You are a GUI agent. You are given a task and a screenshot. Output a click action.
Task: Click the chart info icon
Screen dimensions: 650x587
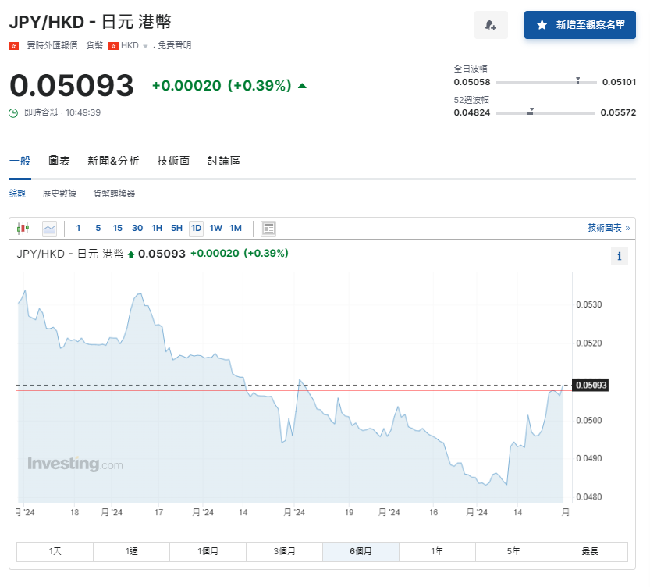619,255
